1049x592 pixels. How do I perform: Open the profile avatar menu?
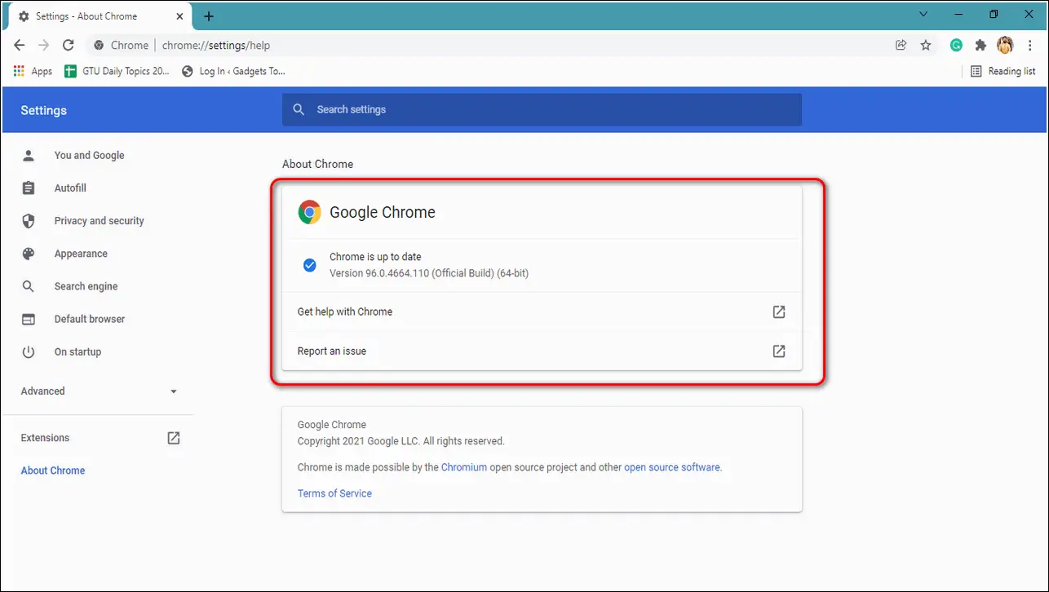click(1005, 46)
